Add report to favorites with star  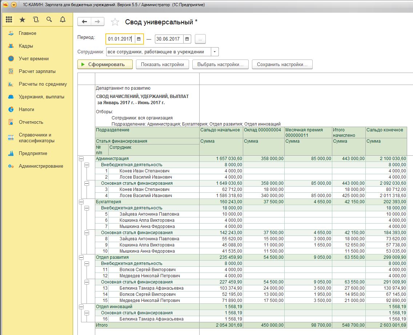115,22
